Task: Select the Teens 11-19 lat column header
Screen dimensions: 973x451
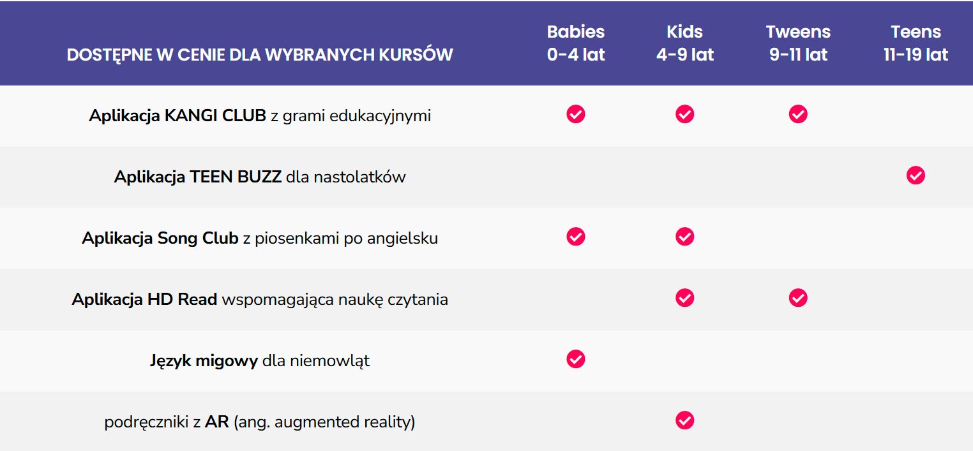Action: tap(916, 43)
